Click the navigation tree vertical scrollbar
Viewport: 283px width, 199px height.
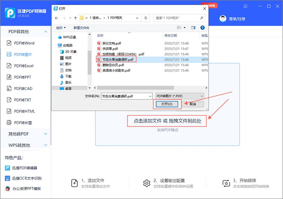(x=89, y=62)
